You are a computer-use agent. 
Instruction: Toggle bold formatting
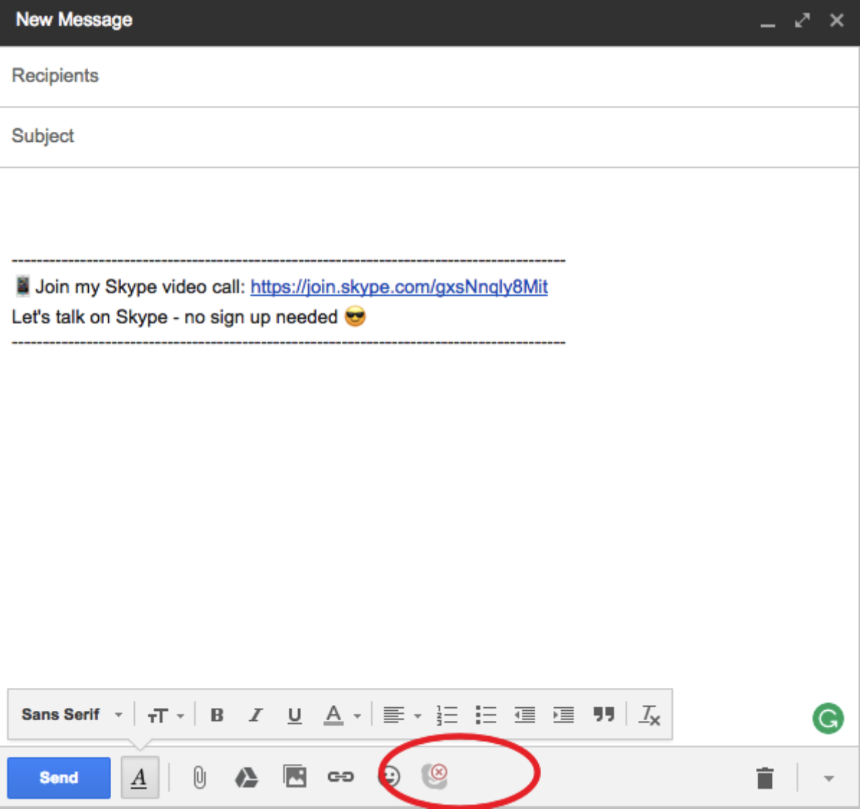(217, 715)
